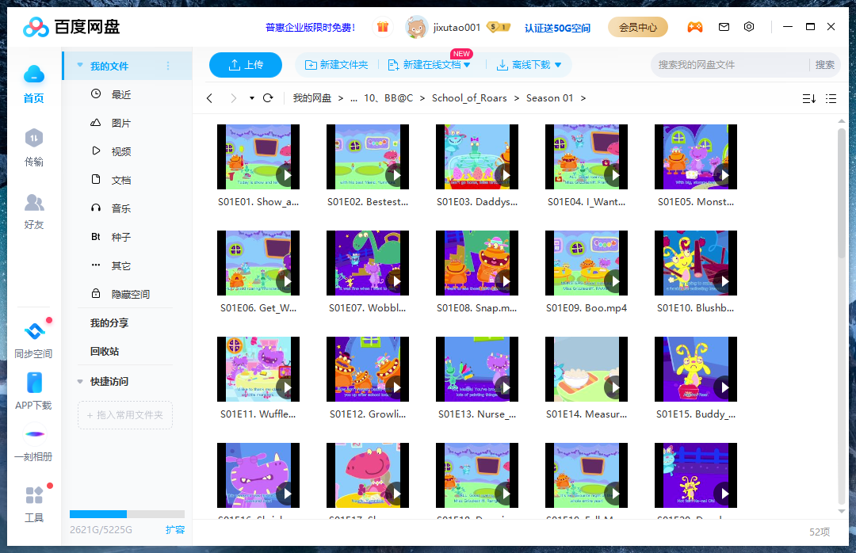Click the gold coin member badge

(499, 27)
